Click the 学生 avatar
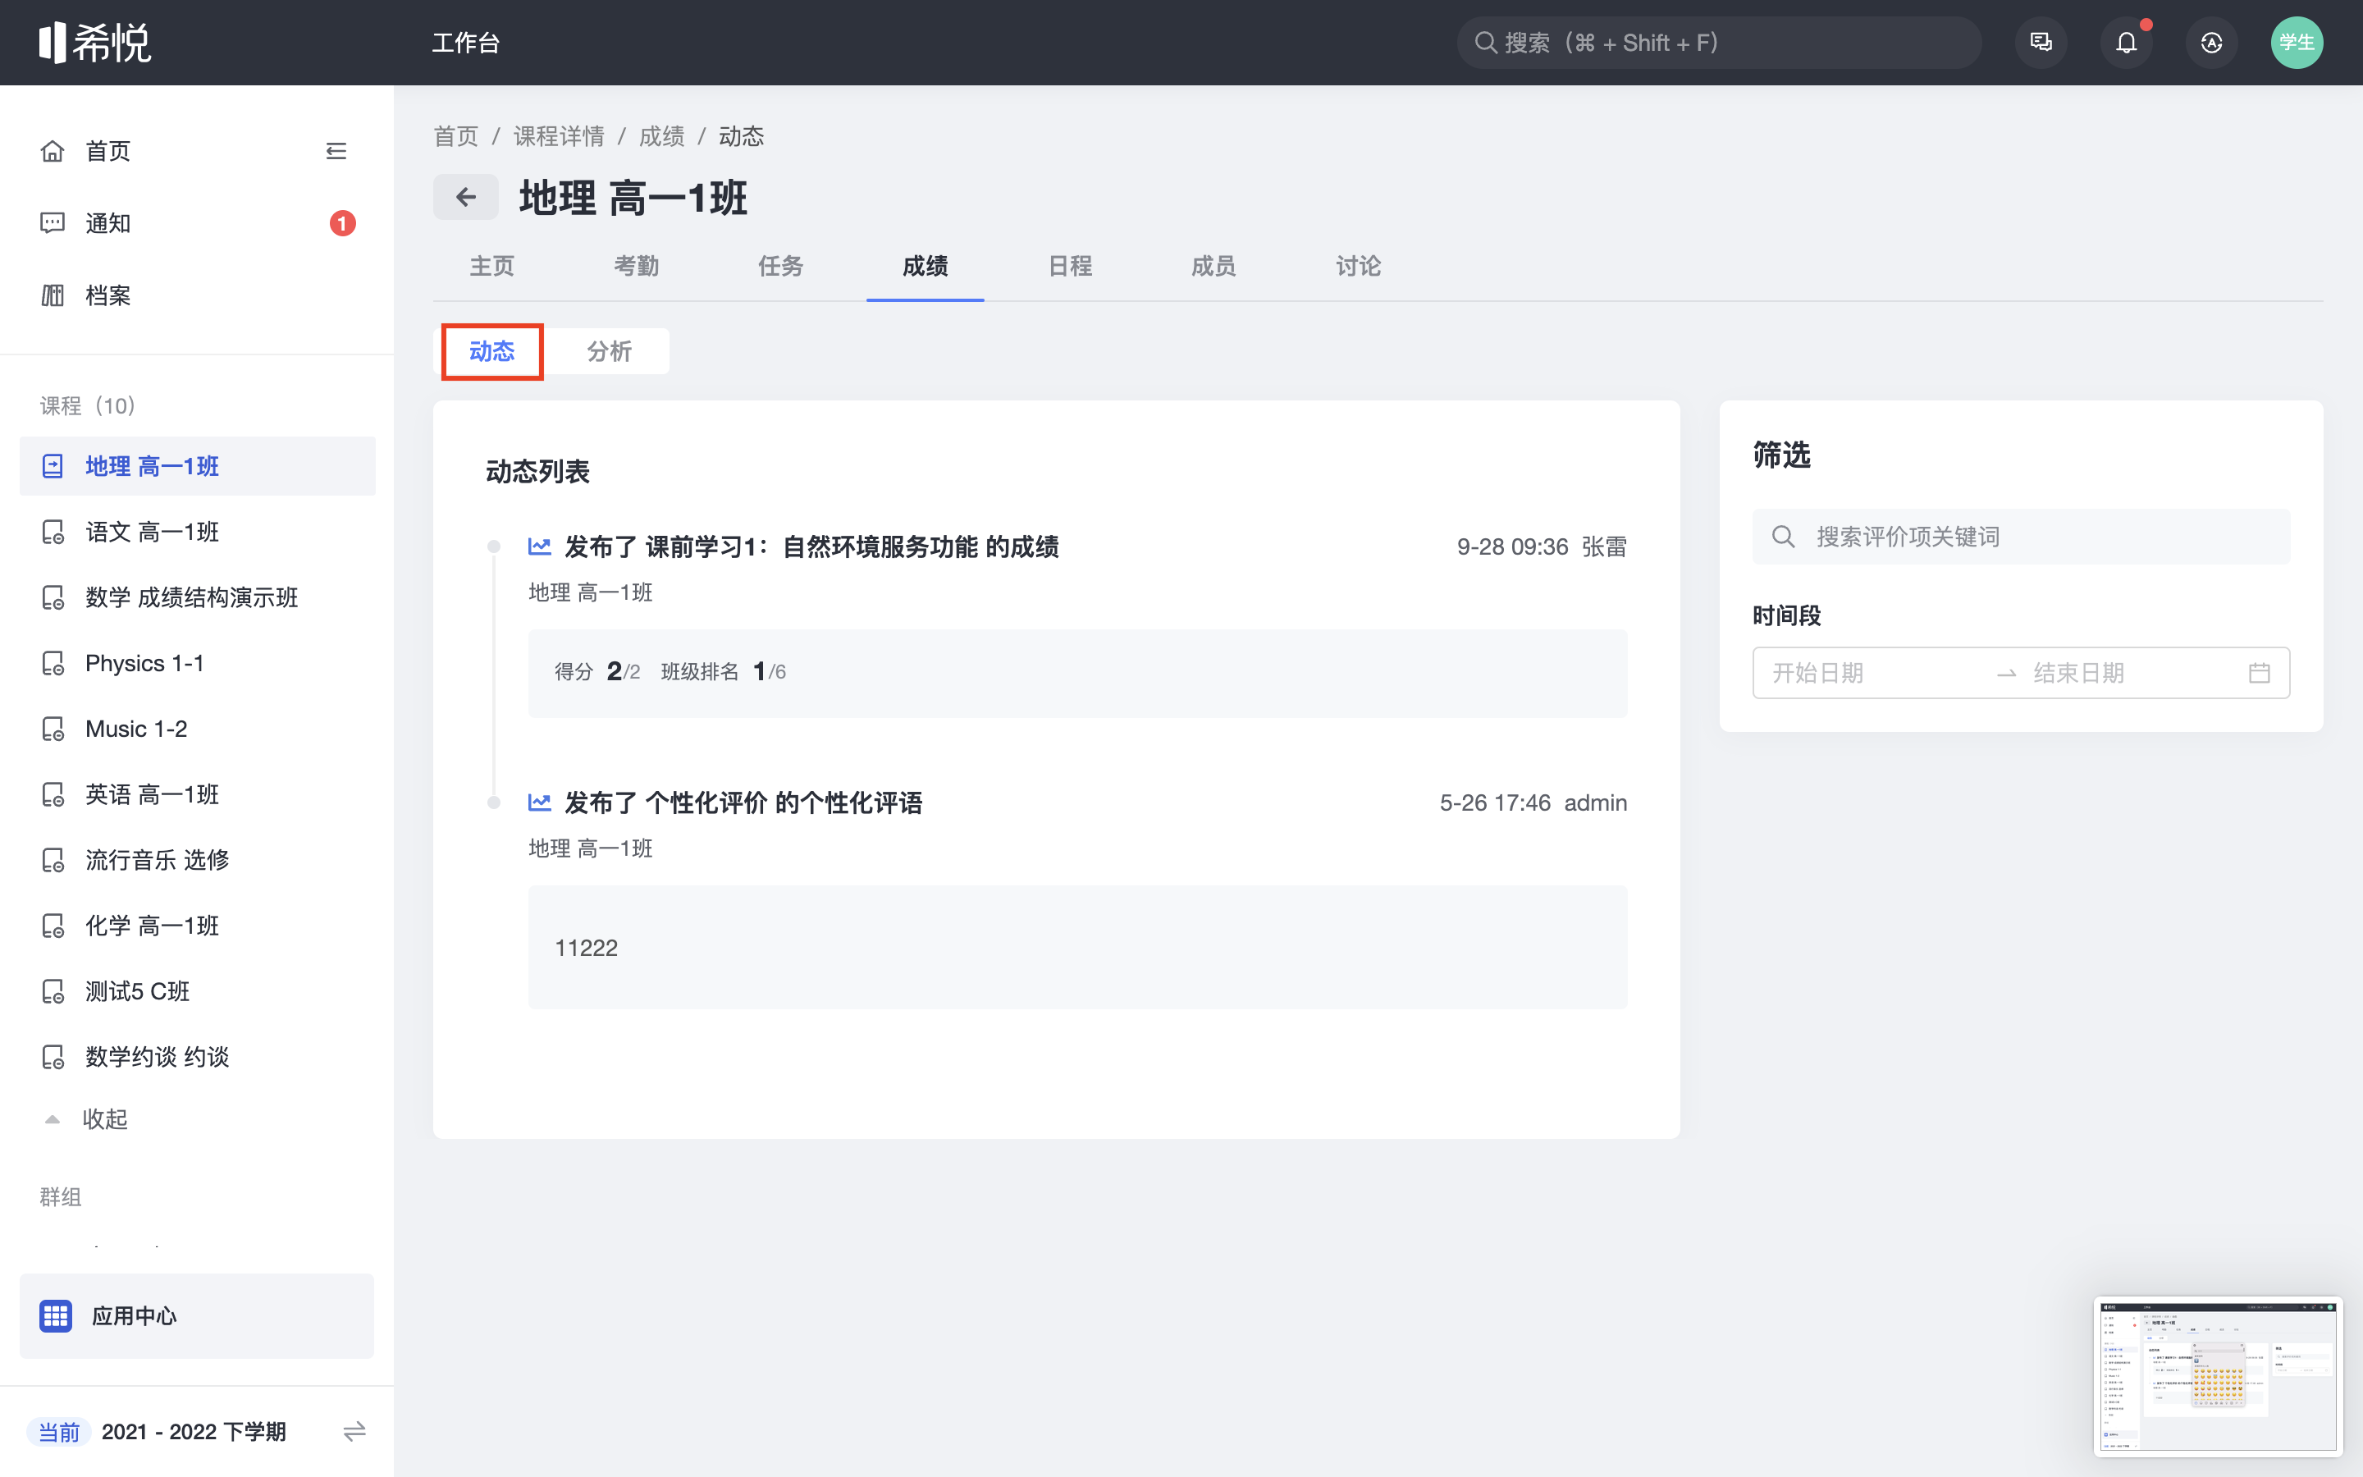2363x1477 pixels. tap(2296, 43)
